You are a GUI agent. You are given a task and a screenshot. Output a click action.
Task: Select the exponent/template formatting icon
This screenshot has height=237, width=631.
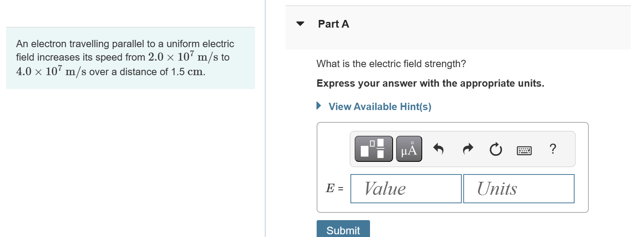click(x=373, y=149)
